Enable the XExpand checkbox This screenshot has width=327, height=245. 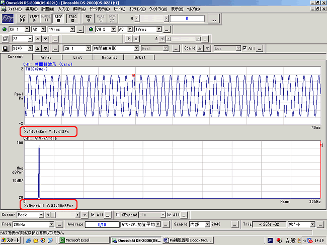click(117, 215)
